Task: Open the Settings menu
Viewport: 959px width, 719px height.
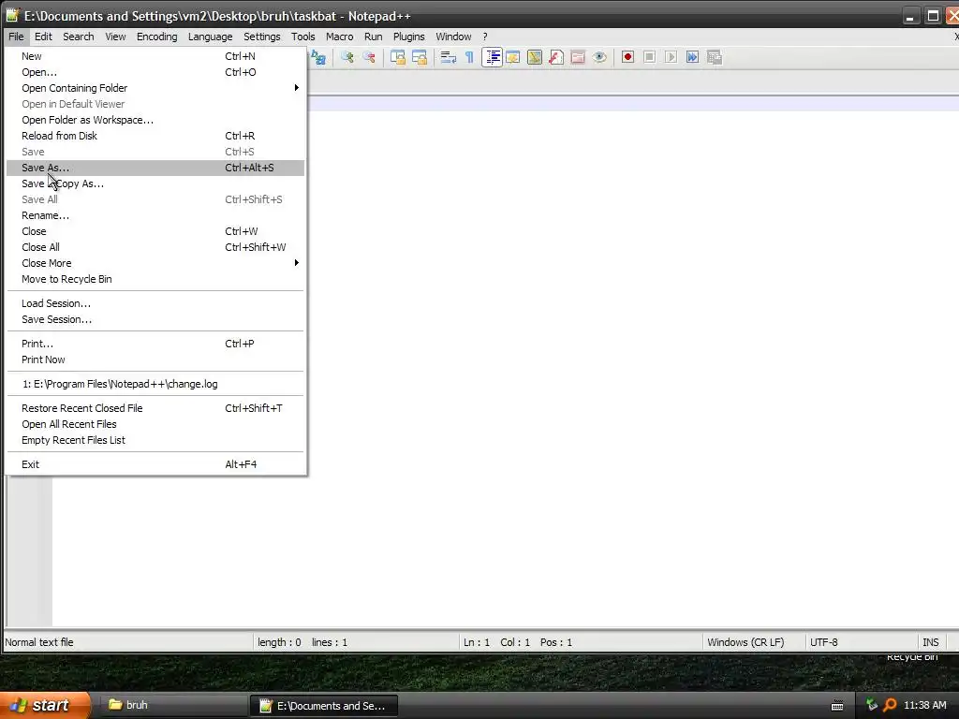Action: click(x=262, y=37)
